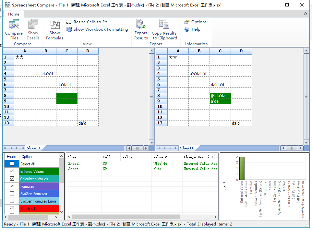312x230 pixels.
Task: Enable the SysGen Formulas option
Action: click(x=12, y=193)
